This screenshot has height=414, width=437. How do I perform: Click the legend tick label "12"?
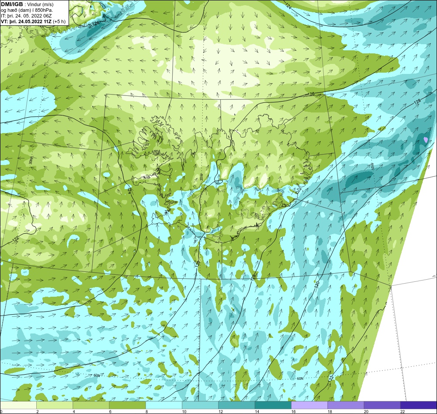coord(220,411)
